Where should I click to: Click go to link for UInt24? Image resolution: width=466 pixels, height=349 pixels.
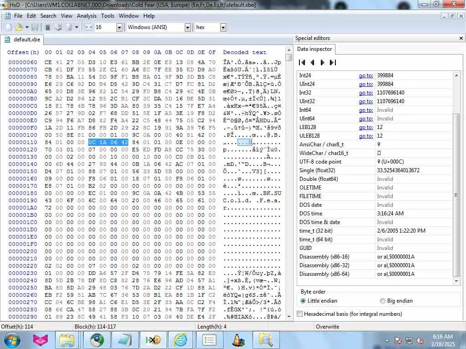[x=366, y=84]
